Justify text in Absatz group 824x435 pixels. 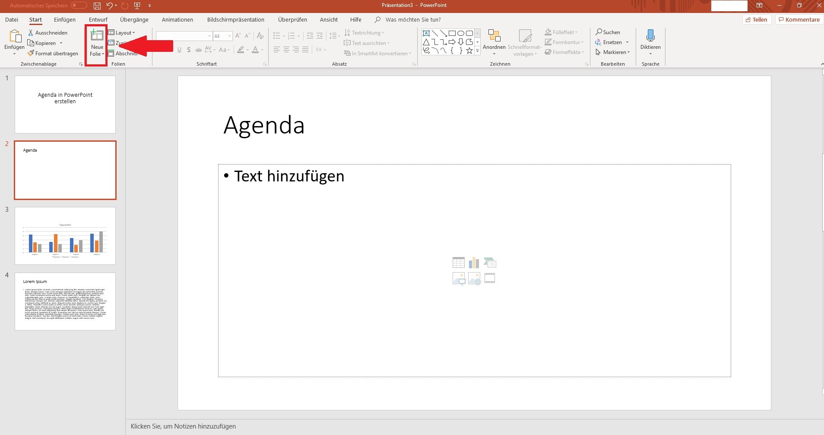tap(305, 50)
